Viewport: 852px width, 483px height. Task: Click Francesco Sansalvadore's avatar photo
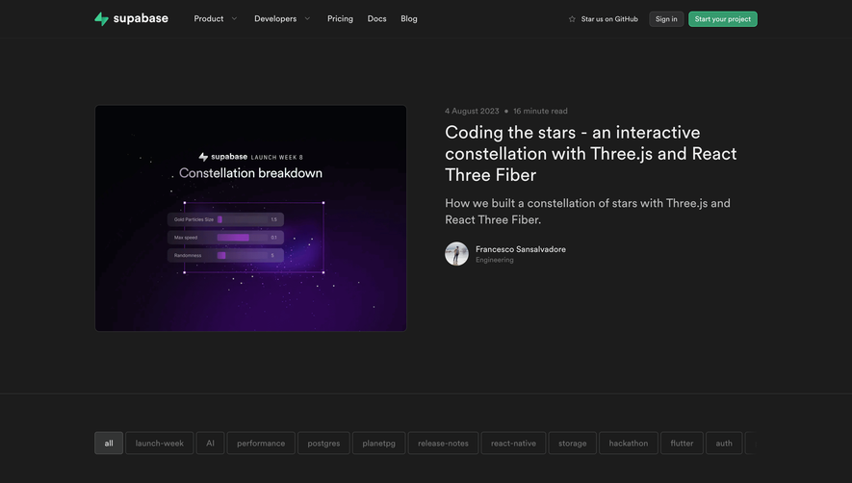pos(456,254)
